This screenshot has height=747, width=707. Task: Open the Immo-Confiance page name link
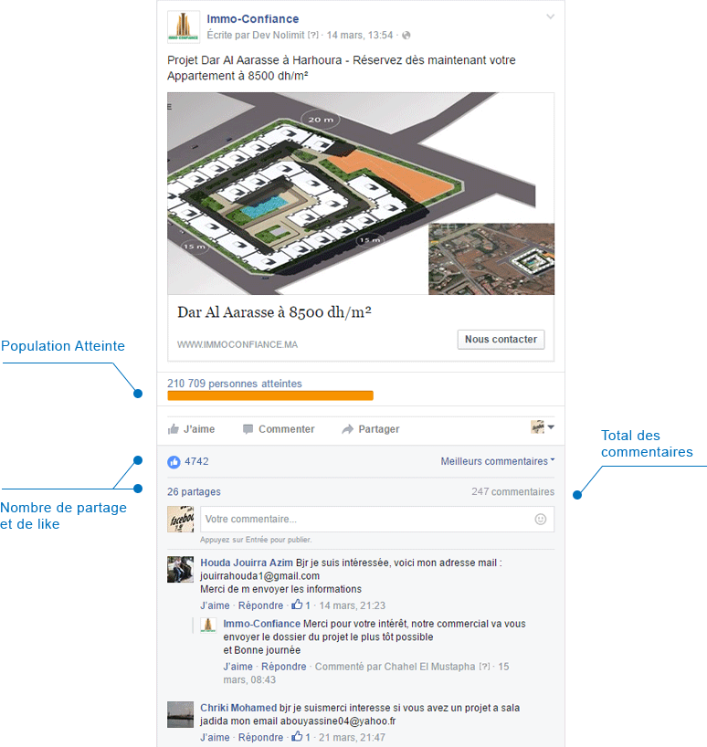[x=252, y=19]
